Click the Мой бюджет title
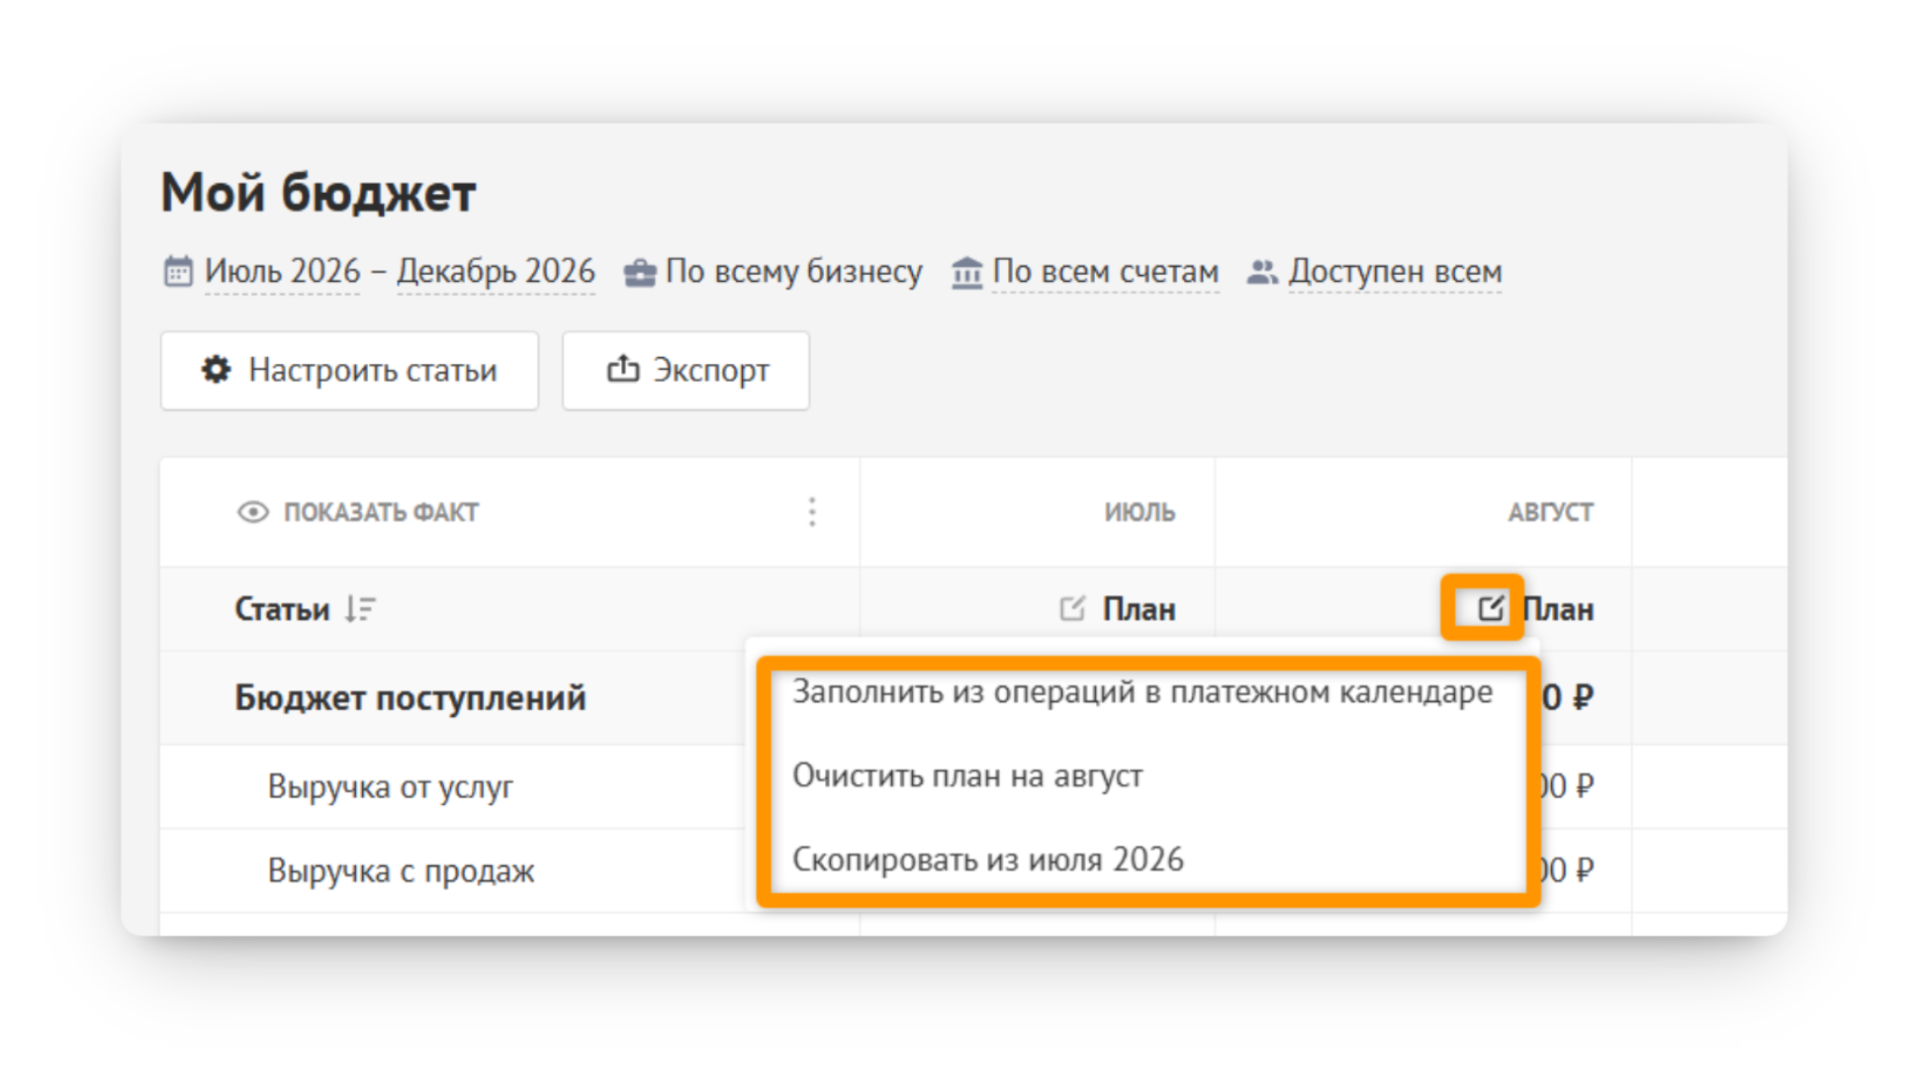The height and width of the screenshot is (1086, 1919). point(319,192)
